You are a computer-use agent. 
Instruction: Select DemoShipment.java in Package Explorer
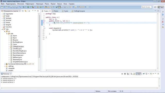(x=19, y=53)
